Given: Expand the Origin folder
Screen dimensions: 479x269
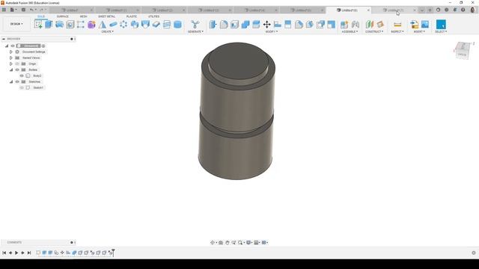Looking at the screenshot, I should point(11,64).
